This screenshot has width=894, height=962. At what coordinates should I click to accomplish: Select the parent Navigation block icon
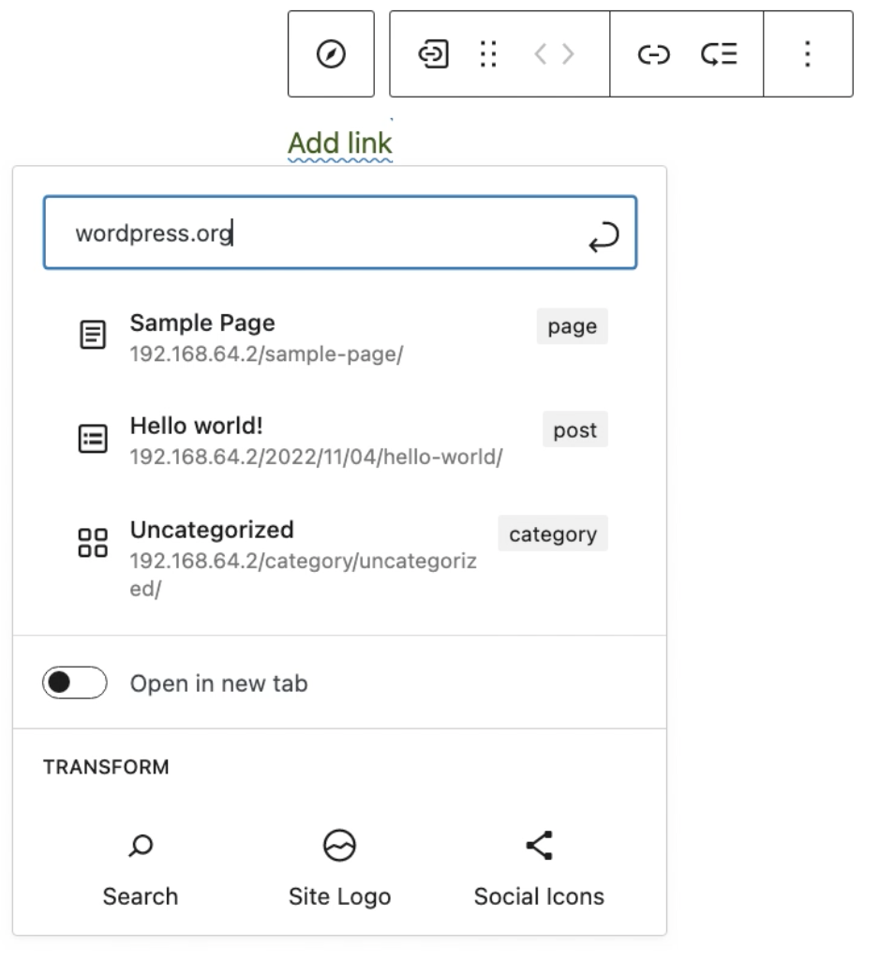[x=330, y=53]
